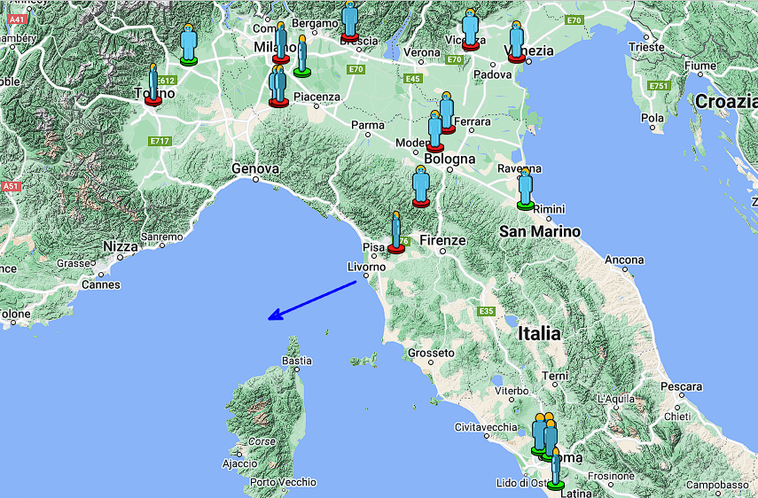The width and height of the screenshot is (758, 498).
Task: Click the person marker south of Bologna
Action: [x=420, y=187]
